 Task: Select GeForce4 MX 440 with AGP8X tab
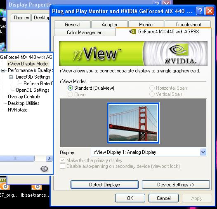(164, 32)
